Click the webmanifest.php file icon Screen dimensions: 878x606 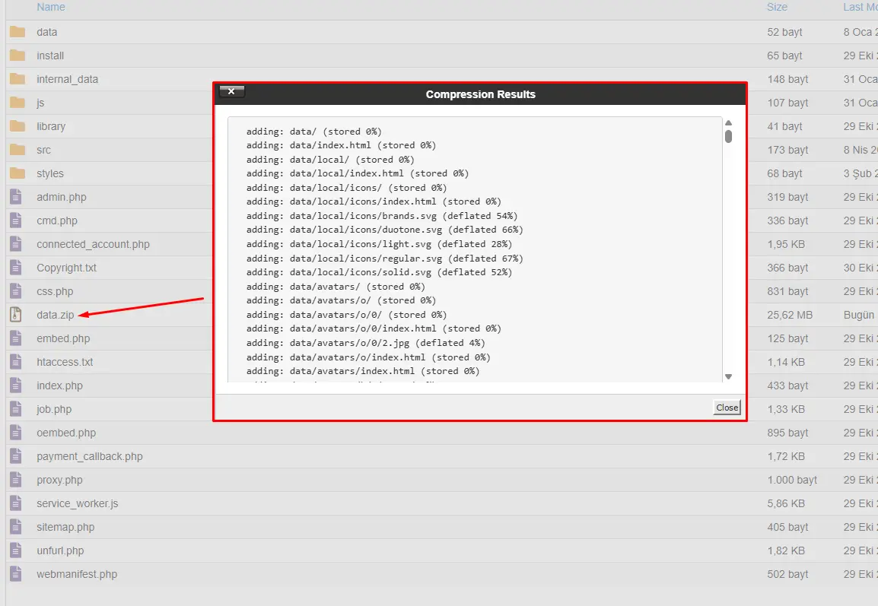[16, 573]
